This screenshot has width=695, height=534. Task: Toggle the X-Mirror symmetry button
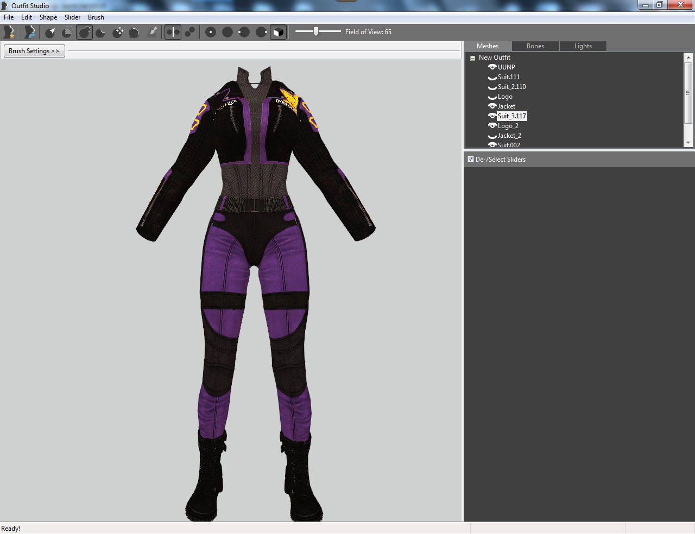(173, 32)
